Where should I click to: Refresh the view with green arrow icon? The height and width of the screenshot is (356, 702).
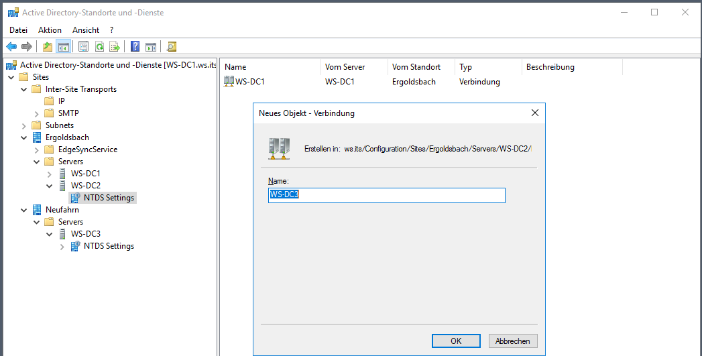pos(99,46)
